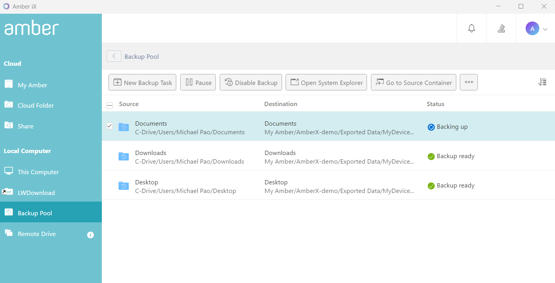Click the purple user avatar A
555x283 pixels.
pos(532,28)
